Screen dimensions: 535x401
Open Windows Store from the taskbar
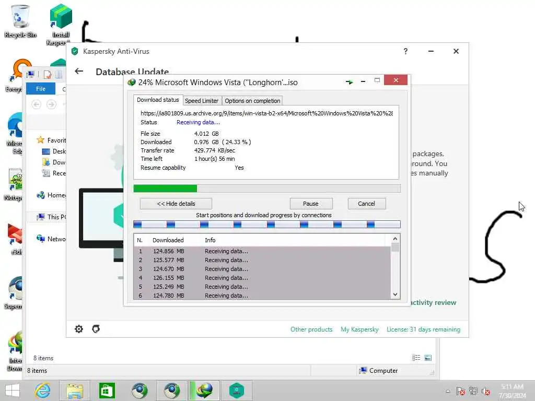click(107, 391)
